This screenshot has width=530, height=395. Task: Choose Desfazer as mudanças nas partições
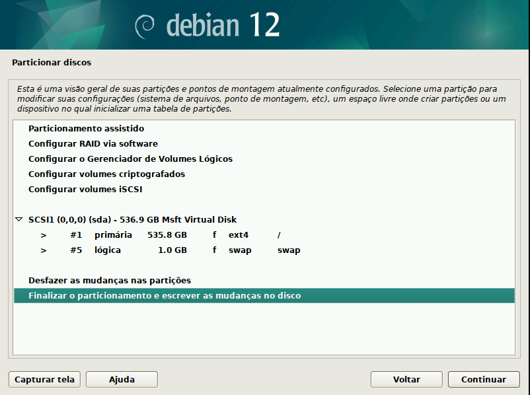pos(264,281)
